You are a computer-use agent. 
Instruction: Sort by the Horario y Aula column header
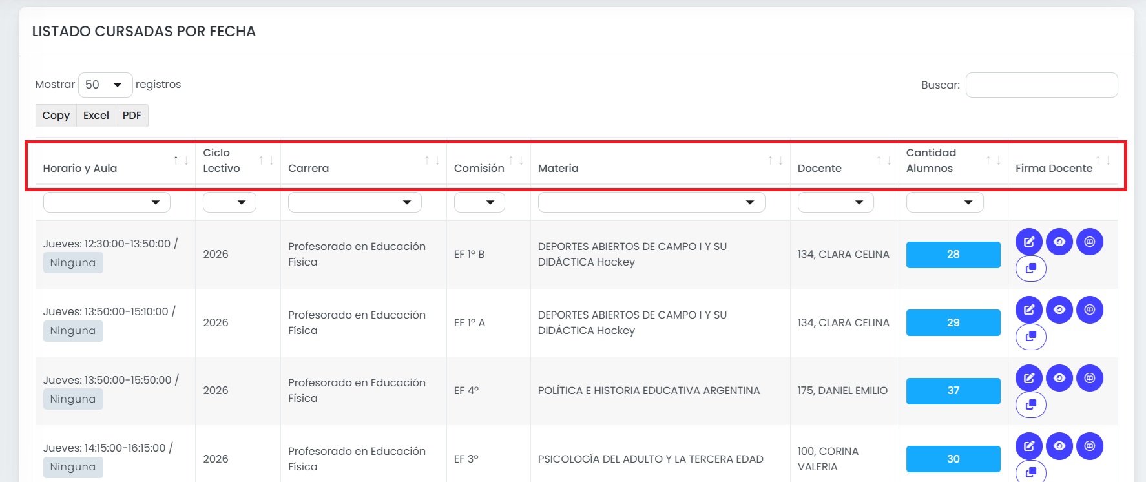[x=115, y=161]
